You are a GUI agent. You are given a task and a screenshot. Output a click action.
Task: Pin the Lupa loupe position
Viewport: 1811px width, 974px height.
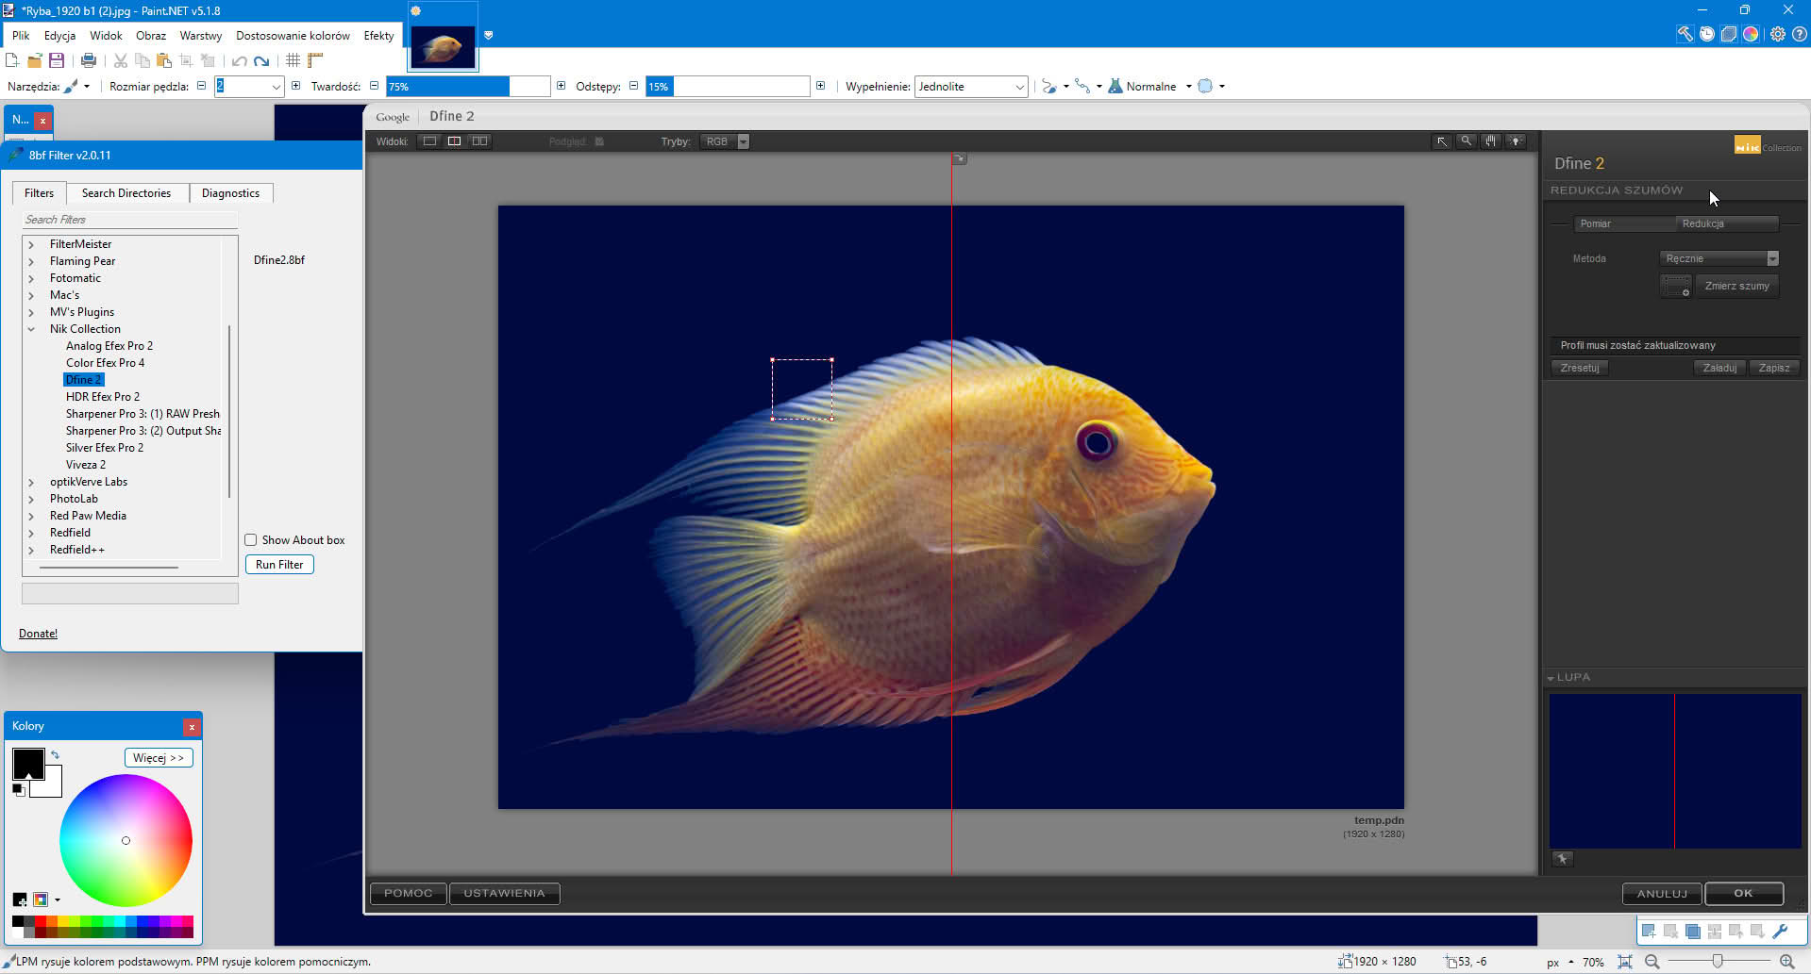1563,859
